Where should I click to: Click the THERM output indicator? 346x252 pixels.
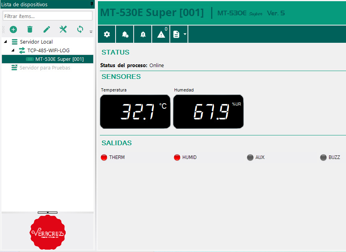104,157
